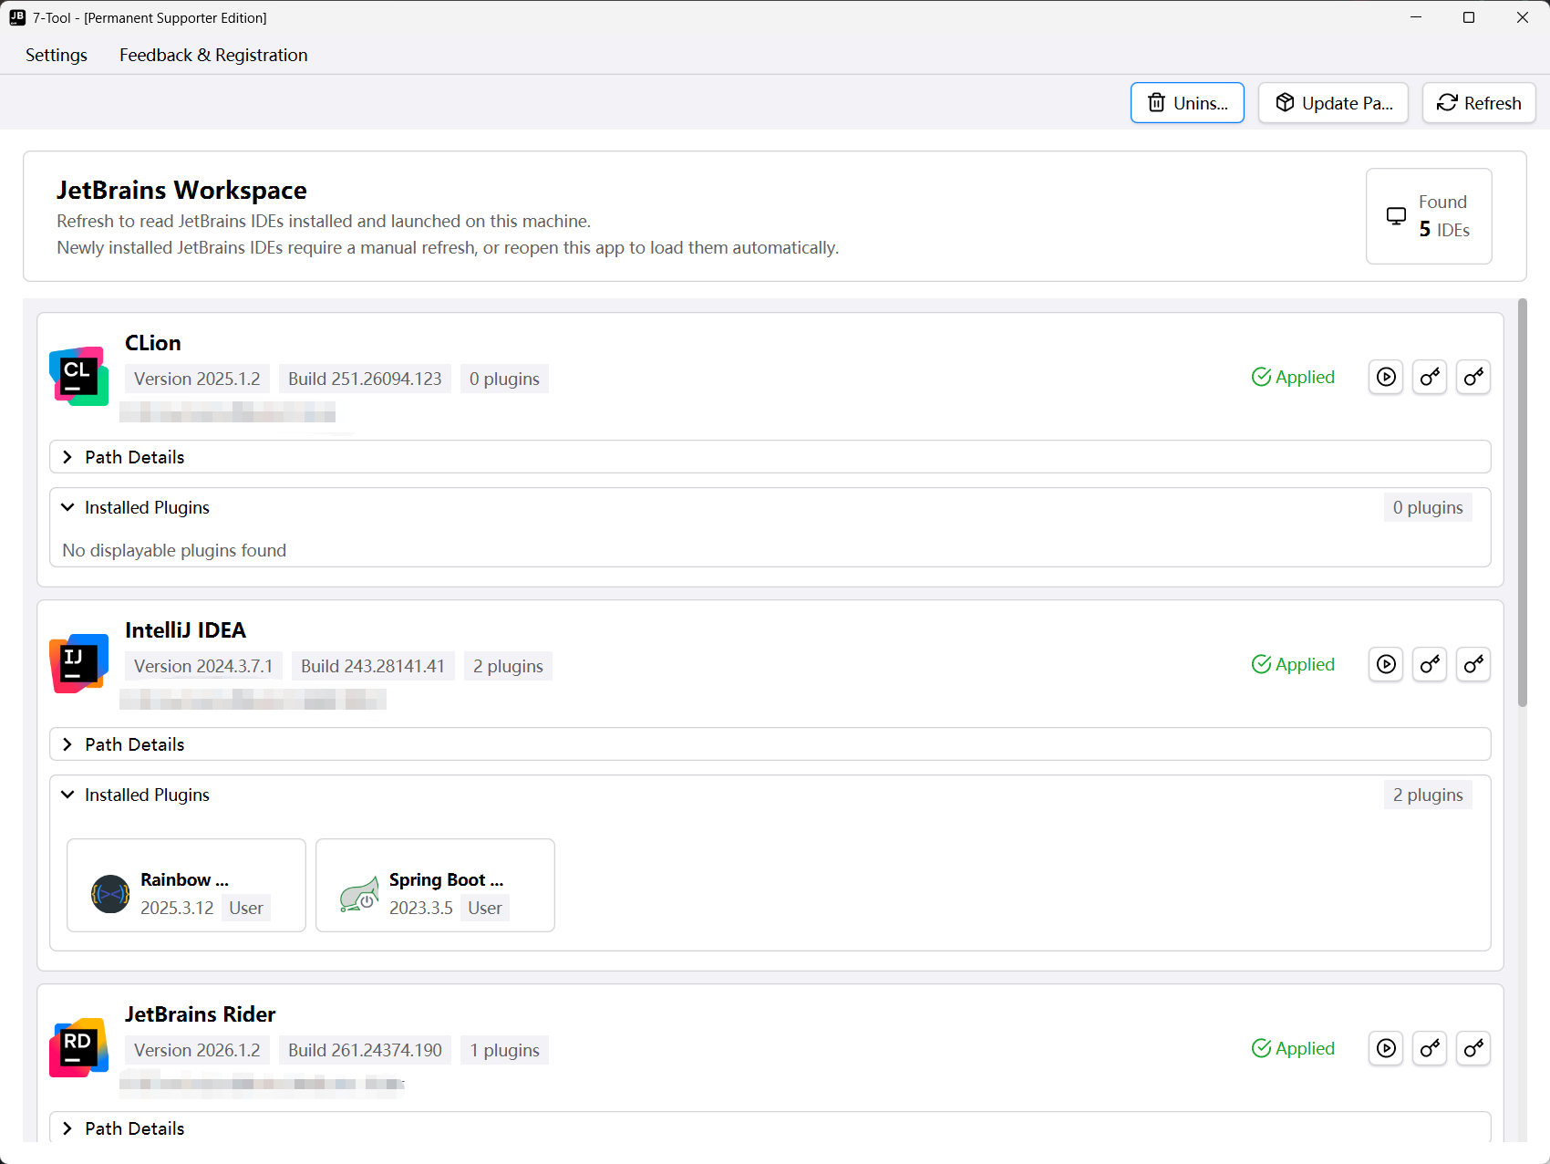
Task: Click the Unins... button
Action: click(1187, 103)
